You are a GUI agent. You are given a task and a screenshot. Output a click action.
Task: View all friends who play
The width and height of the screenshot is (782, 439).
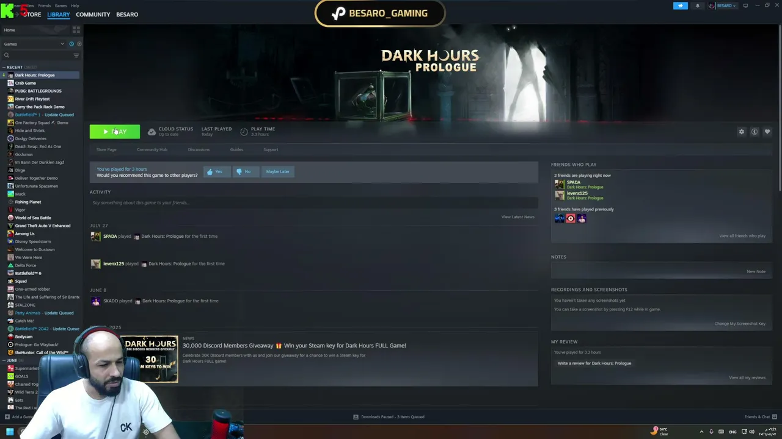pos(742,236)
